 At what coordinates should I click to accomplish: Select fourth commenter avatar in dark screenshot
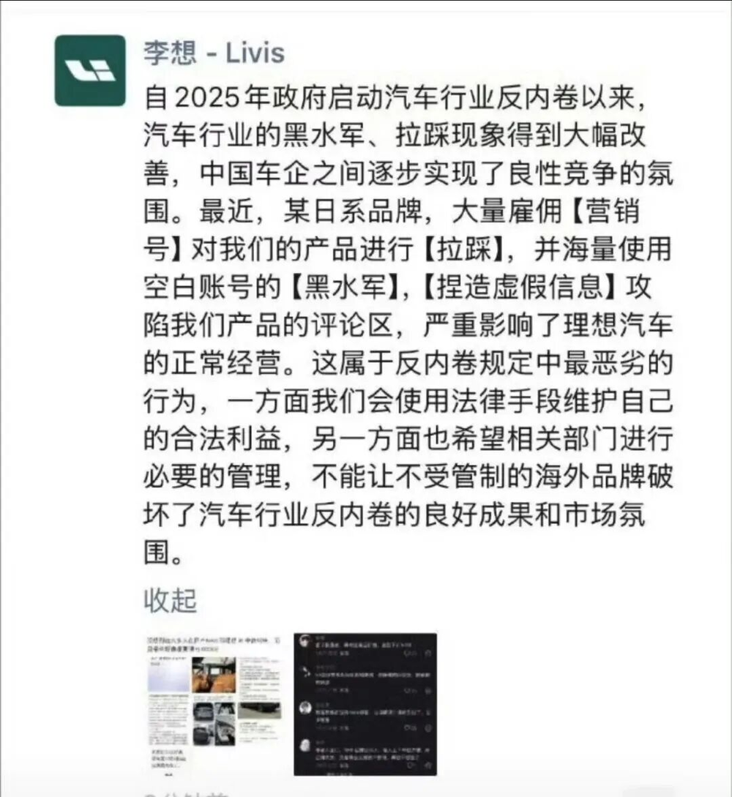pos(305,745)
